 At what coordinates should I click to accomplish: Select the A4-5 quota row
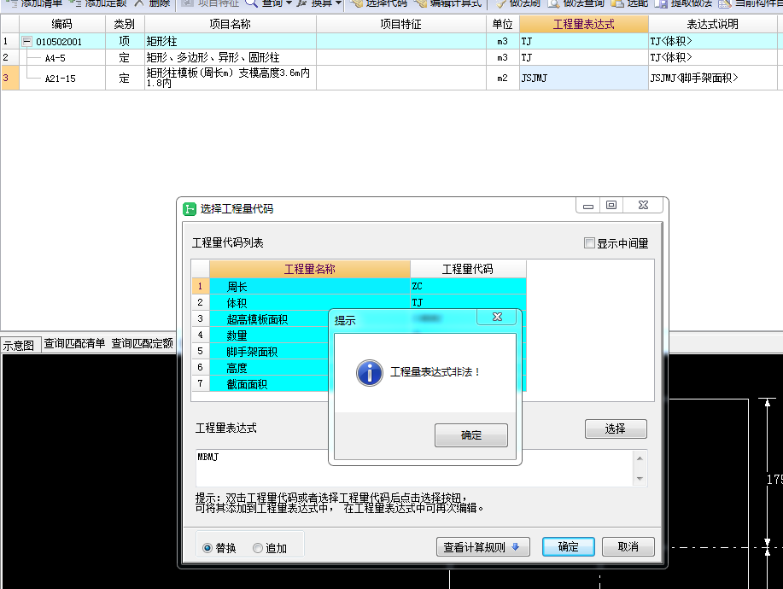click(389, 57)
